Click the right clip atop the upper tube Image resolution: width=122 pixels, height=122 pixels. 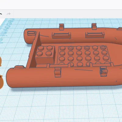94,26
